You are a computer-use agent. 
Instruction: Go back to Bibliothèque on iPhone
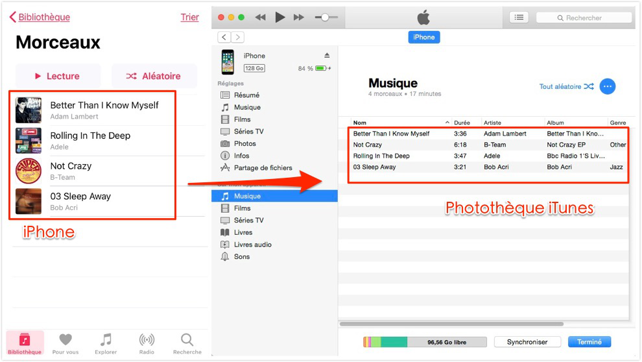[x=40, y=18]
